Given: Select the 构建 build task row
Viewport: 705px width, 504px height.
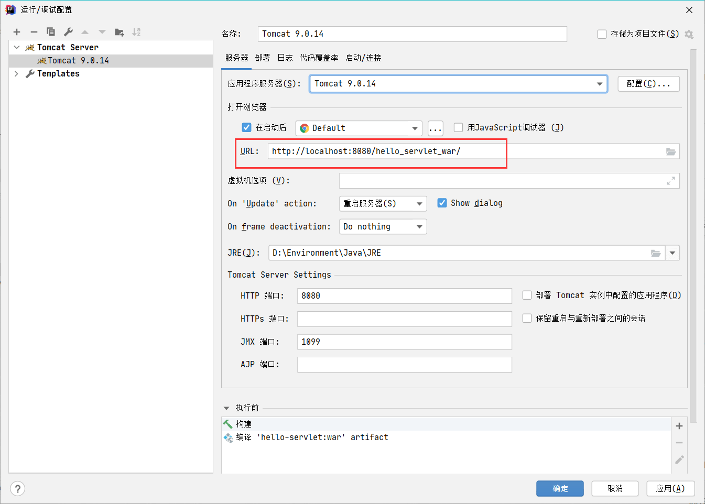Looking at the screenshot, I should [x=447, y=424].
